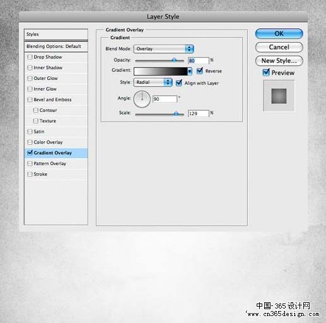This screenshot has width=326, height=323.
Task: Click the OK button
Action: [279, 34]
